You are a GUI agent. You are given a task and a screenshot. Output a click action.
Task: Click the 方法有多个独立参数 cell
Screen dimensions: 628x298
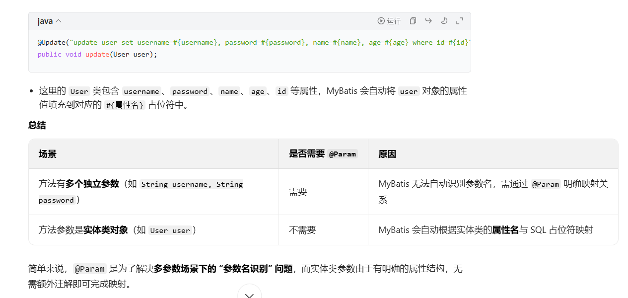click(x=153, y=192)
